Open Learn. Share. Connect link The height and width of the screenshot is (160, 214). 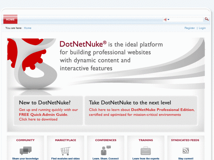(105, 159)
